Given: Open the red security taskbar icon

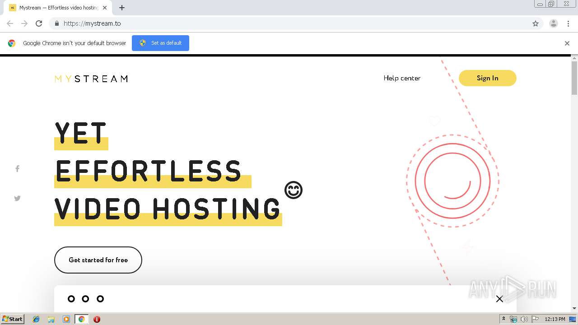Looking at the screenshot, I should [97, 319].
